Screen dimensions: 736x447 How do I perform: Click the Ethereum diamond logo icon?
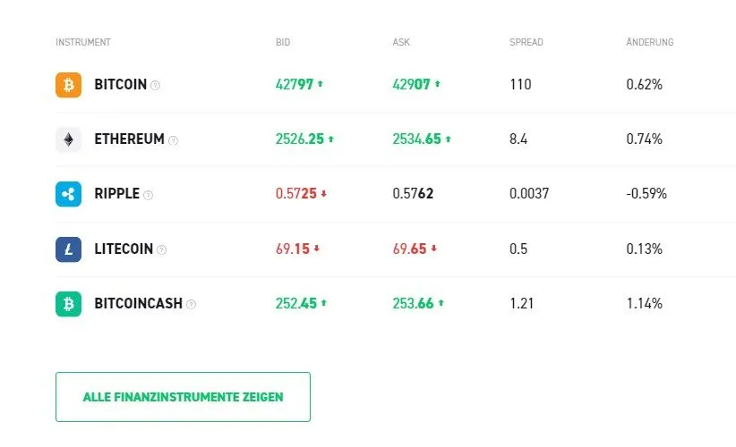click(68, 139)
